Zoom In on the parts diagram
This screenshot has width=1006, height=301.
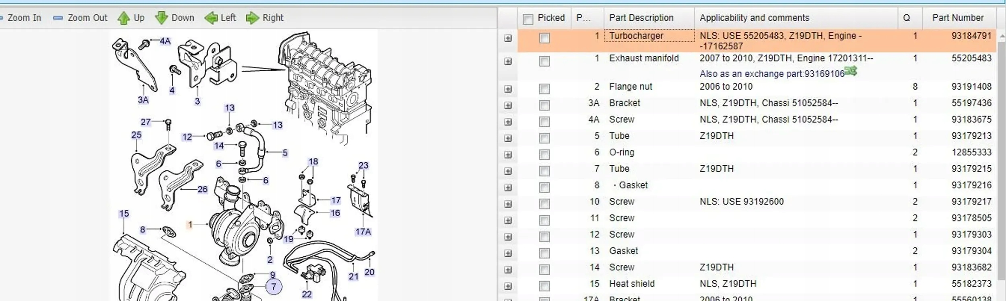[24, 18]
